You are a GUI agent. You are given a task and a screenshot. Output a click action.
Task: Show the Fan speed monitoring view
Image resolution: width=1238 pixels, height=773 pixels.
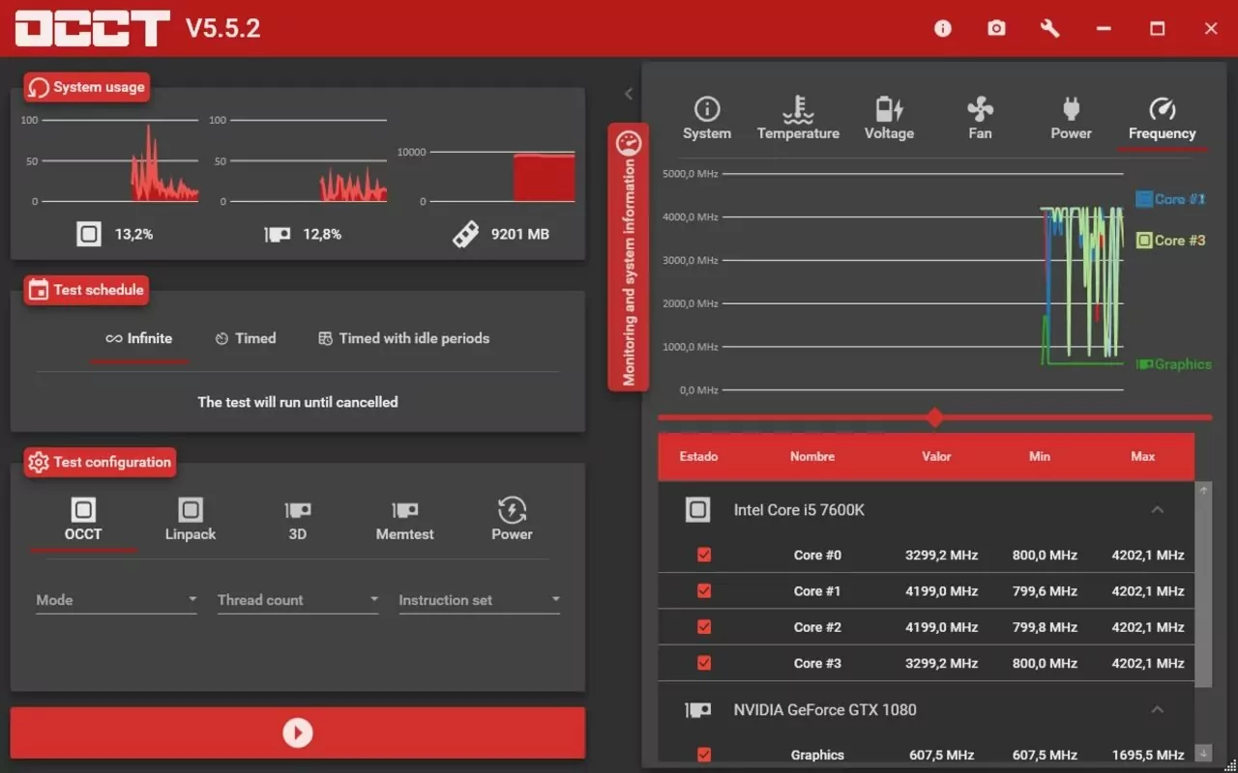[980, 119]
